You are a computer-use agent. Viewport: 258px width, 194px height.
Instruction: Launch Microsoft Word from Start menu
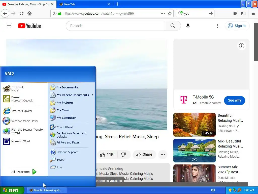coord(24,141)
